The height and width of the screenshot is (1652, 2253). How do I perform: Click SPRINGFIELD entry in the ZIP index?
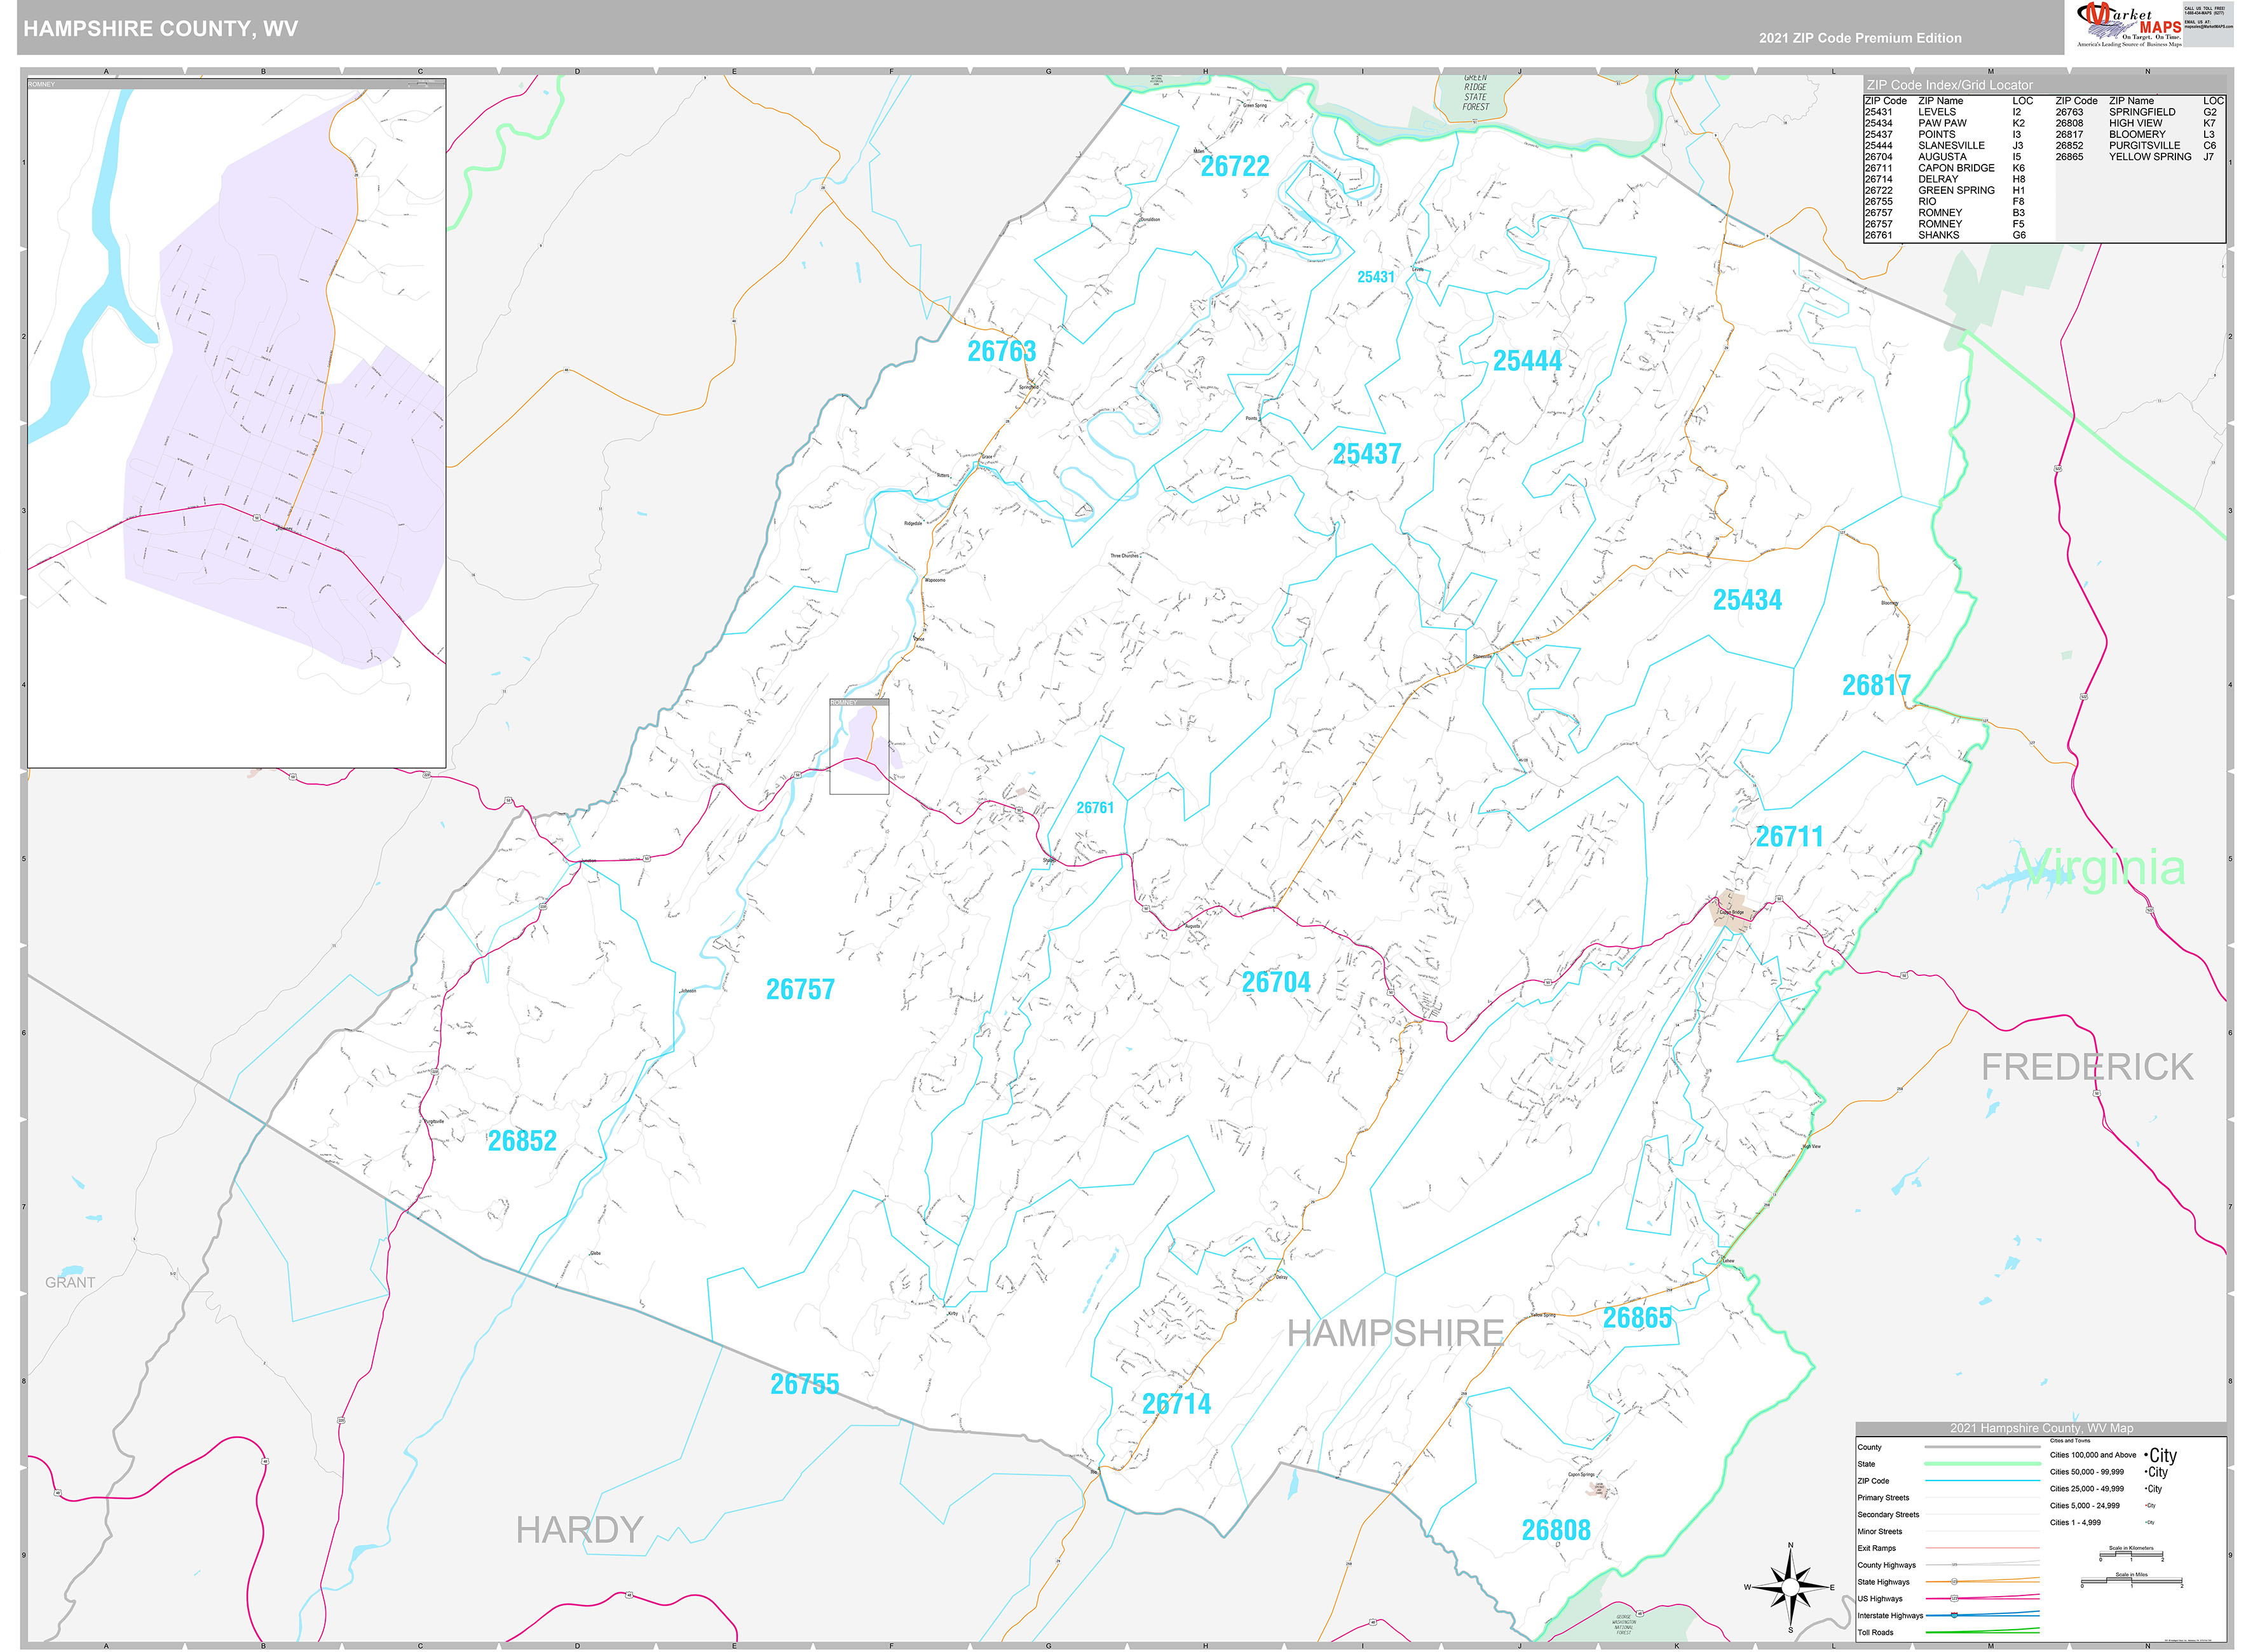[x=2142, y=112]
